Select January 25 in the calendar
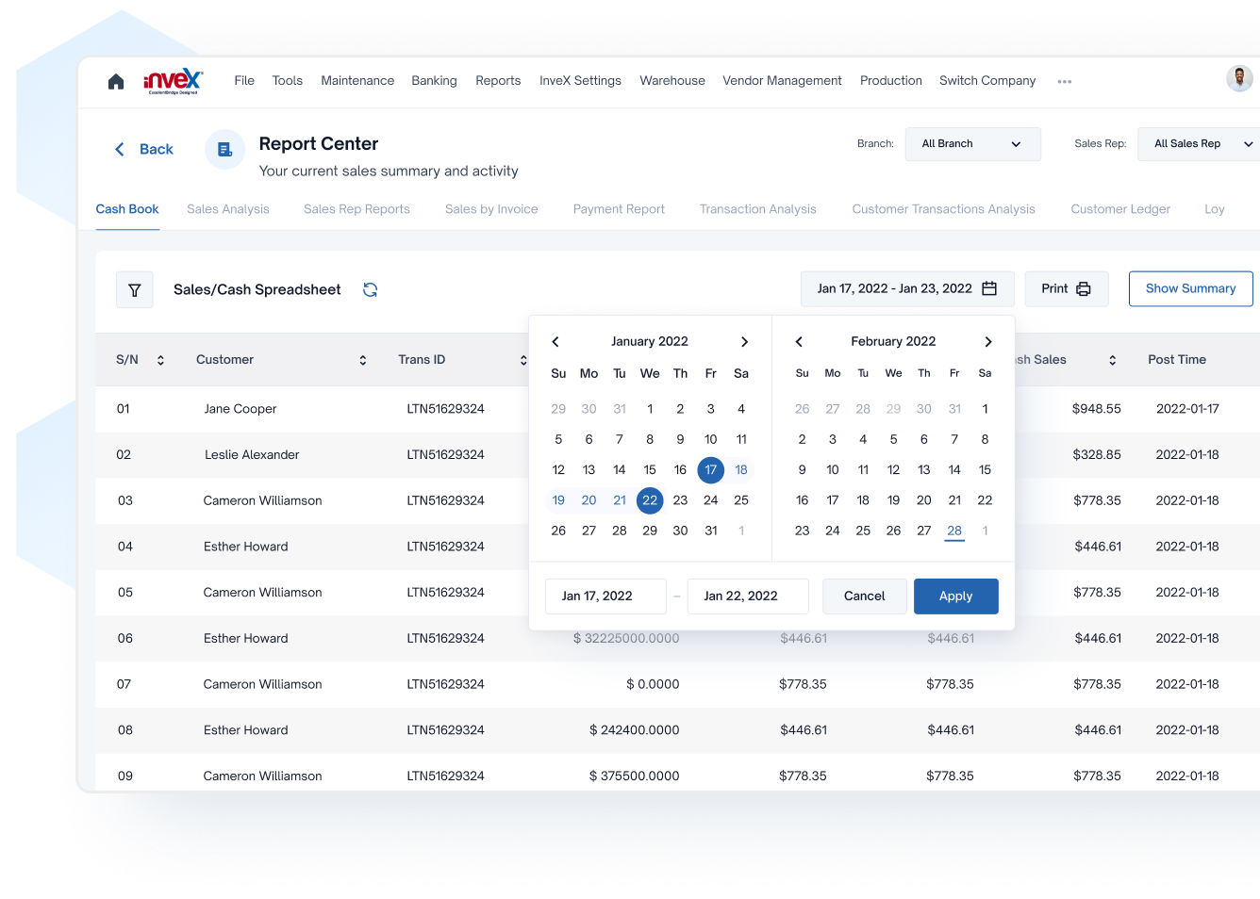 click(741, 500)
